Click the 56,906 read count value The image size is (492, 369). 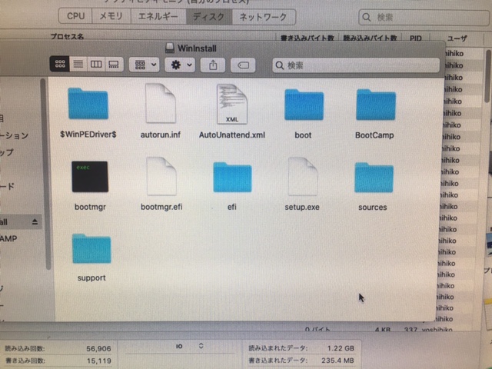(x=98, y=348)
